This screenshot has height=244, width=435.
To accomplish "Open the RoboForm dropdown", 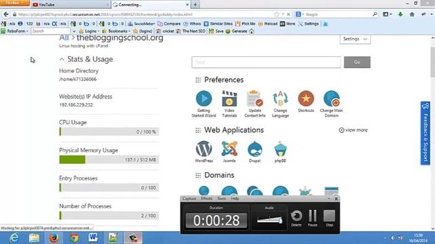I will (x=14, y=31).
